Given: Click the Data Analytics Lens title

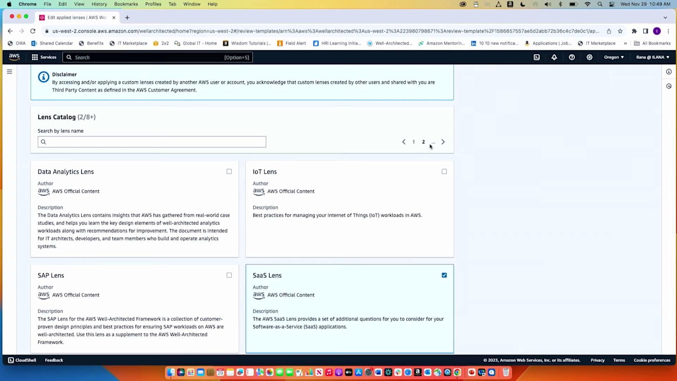Looking at the screenshot, I should click(65, 172).
